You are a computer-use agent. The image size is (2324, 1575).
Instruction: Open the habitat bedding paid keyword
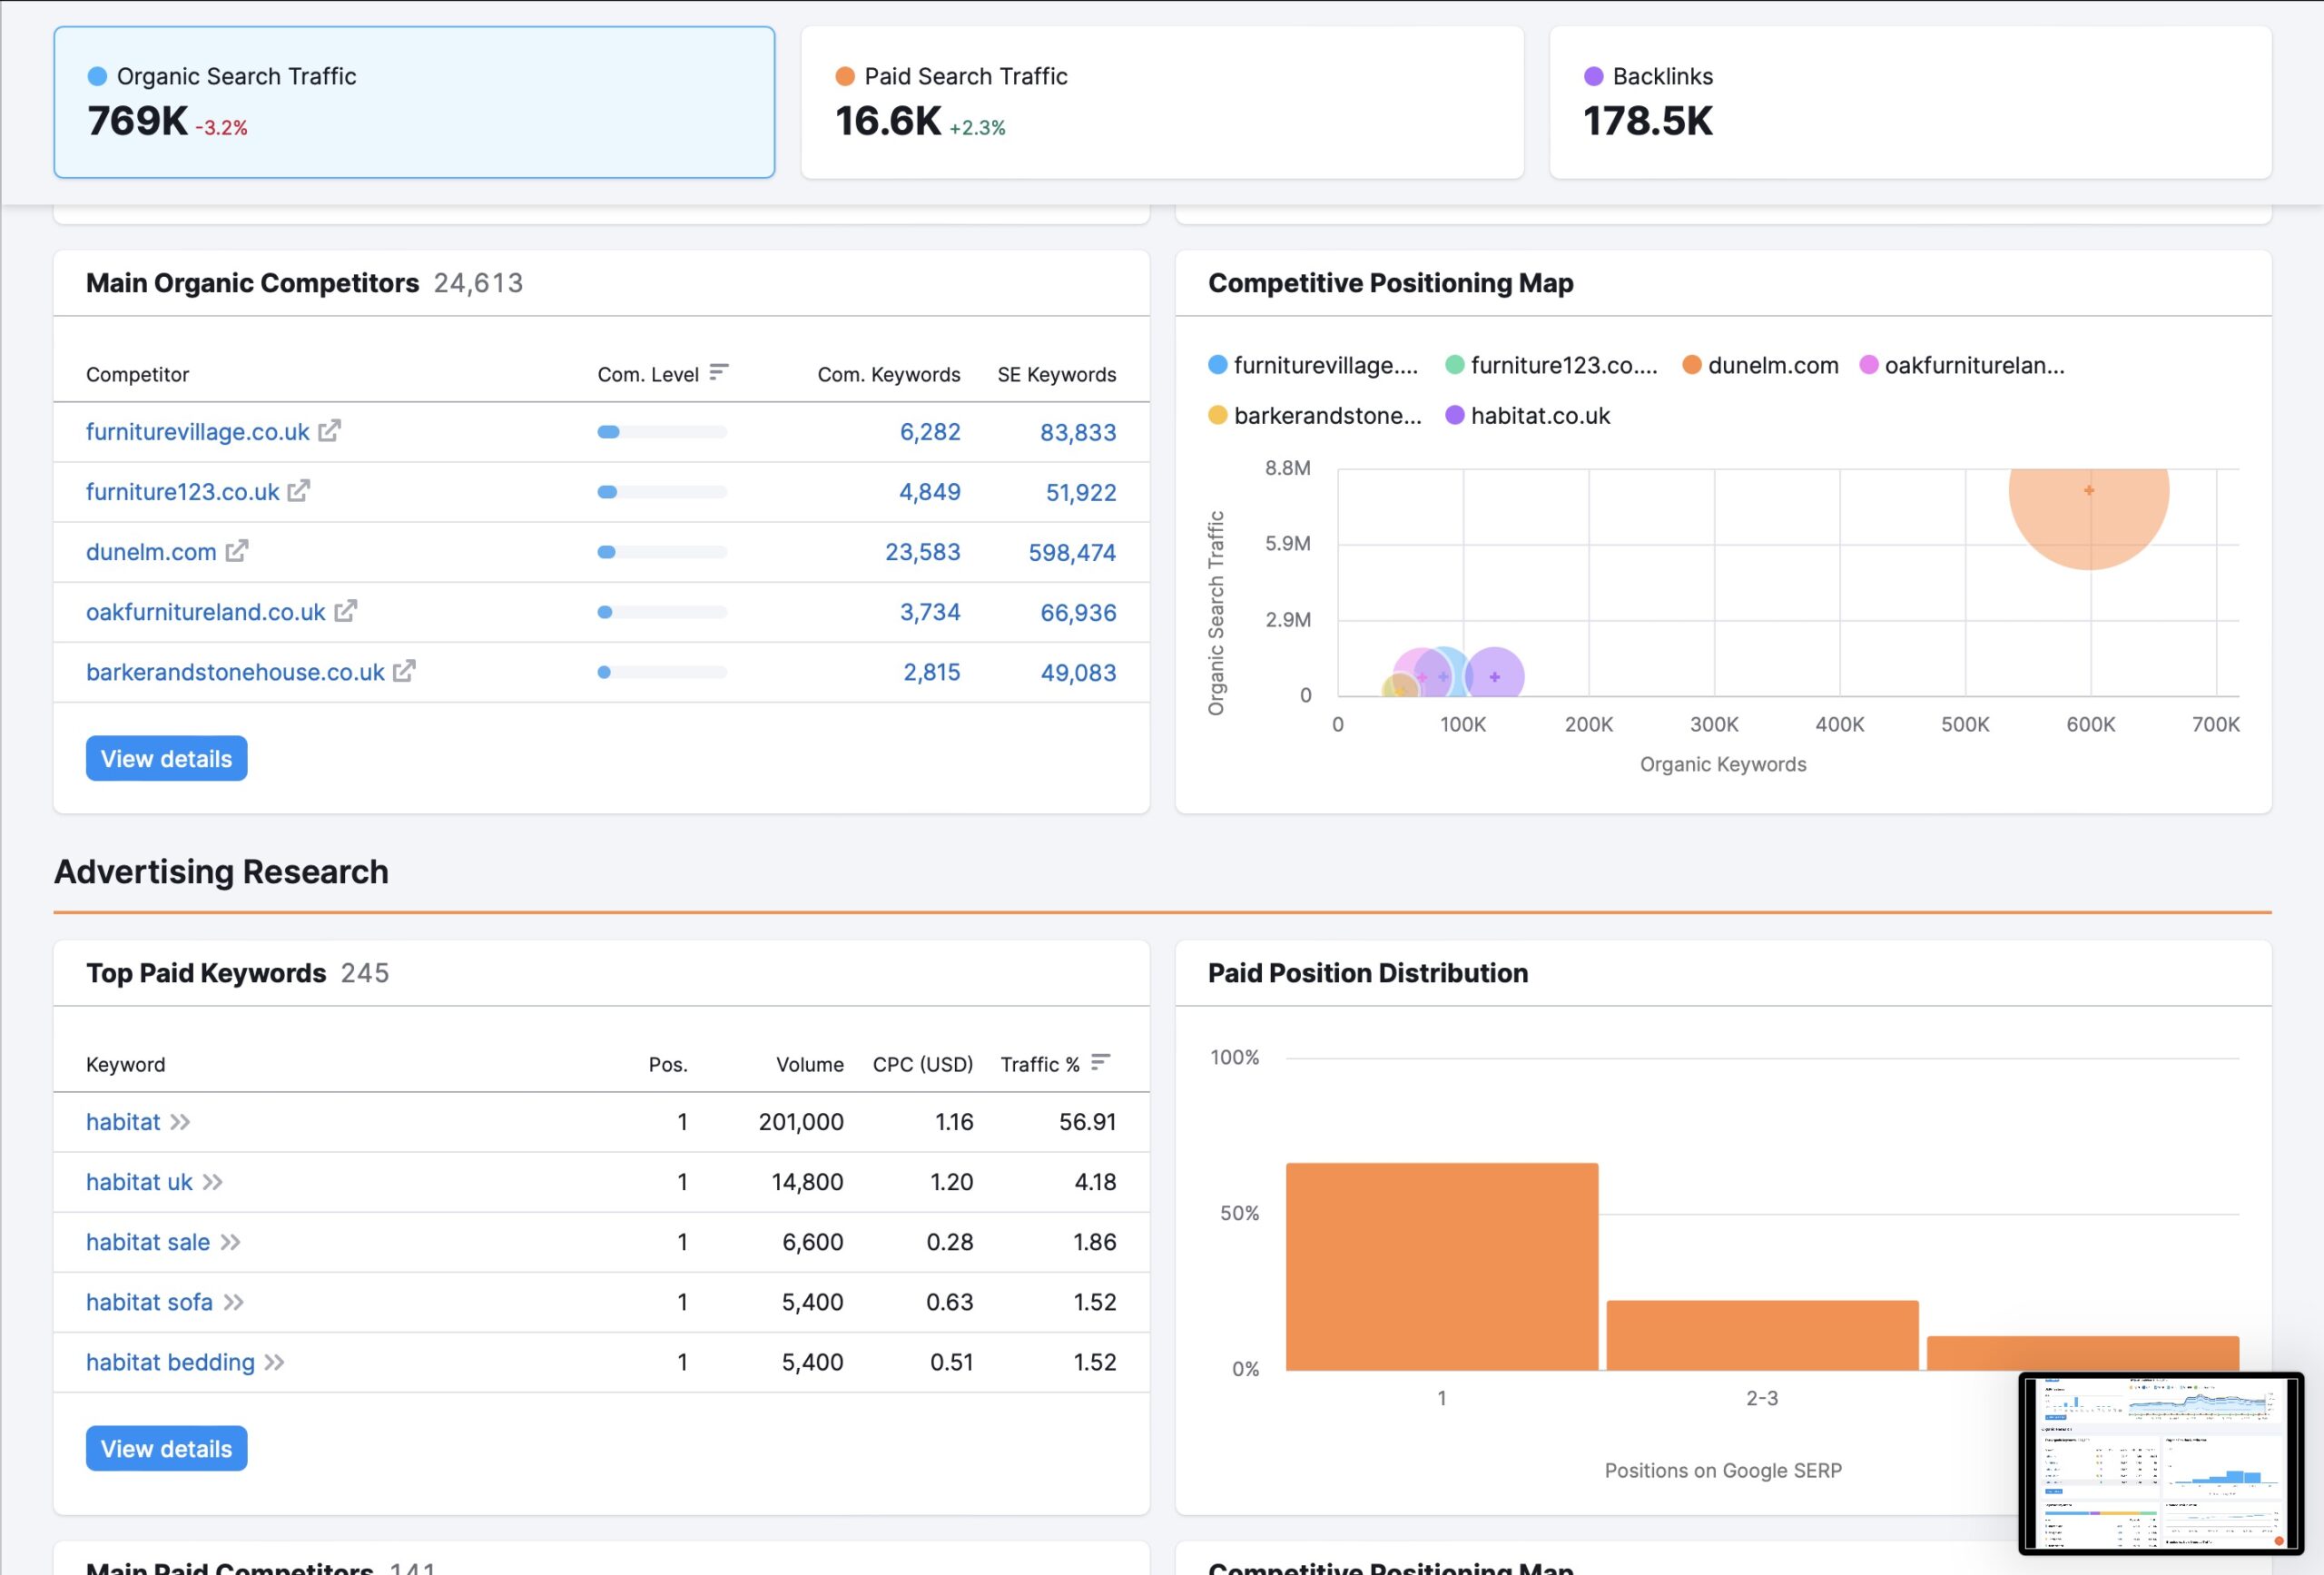pos(170,1362)
